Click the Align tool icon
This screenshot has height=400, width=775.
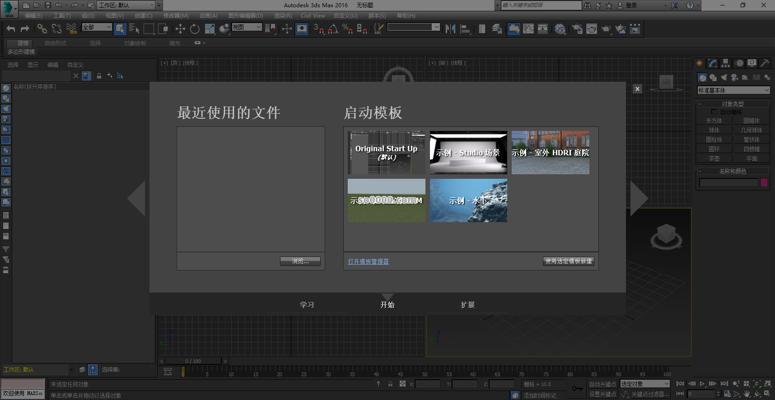[x=465, y=29]
